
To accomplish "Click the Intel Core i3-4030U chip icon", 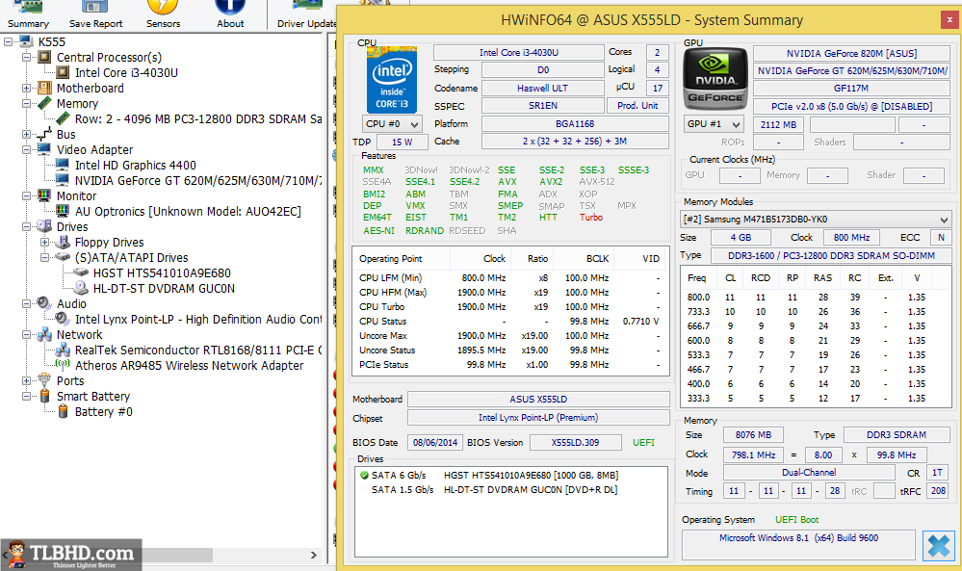I will pyautogui.click(x=63, y=72).
